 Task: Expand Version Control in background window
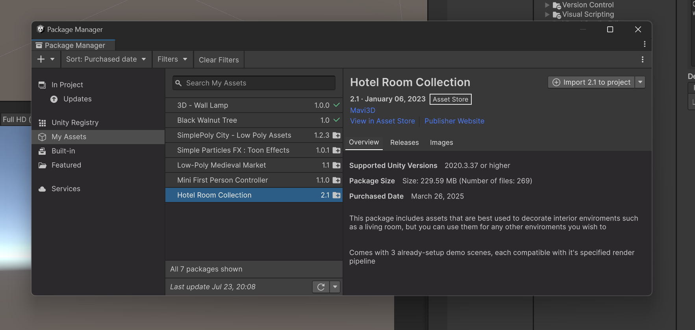[547, 5]
